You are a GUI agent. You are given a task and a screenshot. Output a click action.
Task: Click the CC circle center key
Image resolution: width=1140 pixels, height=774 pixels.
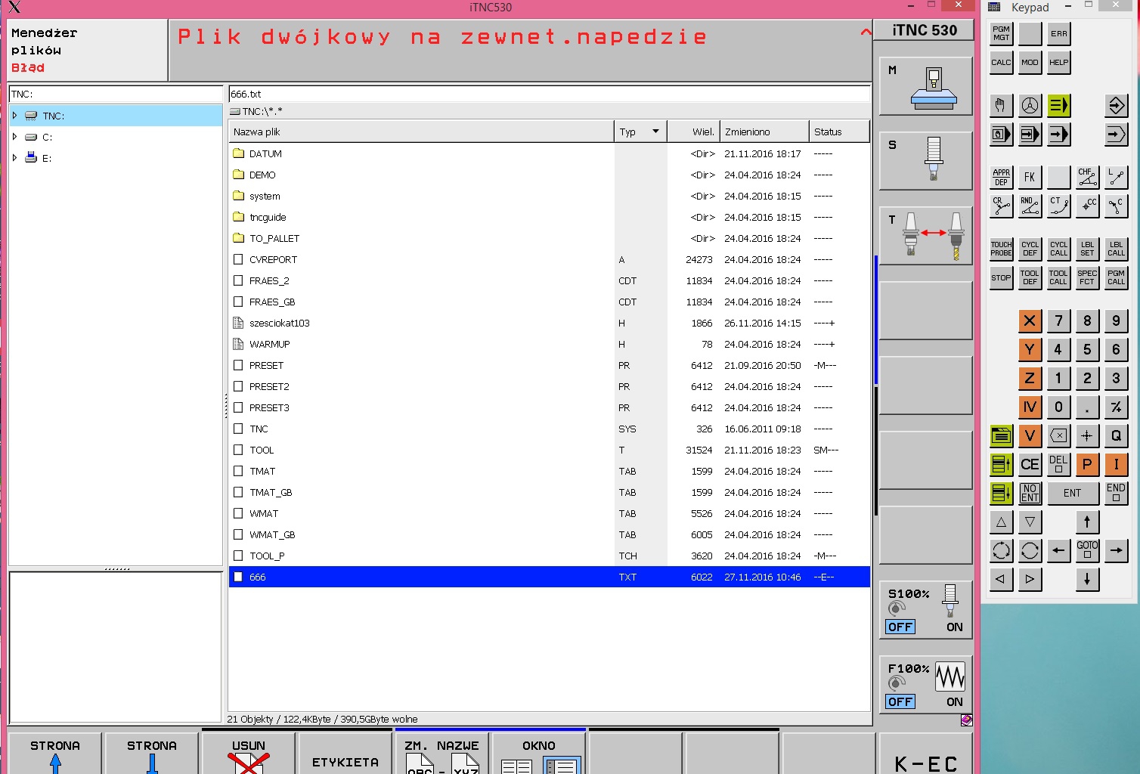tap(1087, 206)
